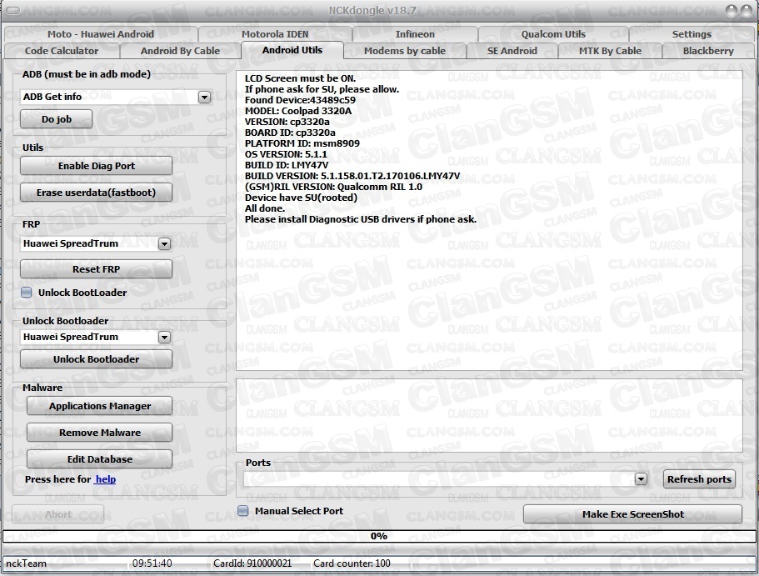Image resolution: width=759 pixels, height=576 pixels.
Task: Click the "OS VERSION: 5.1.1" log line
Action: (x=286, y=154)
